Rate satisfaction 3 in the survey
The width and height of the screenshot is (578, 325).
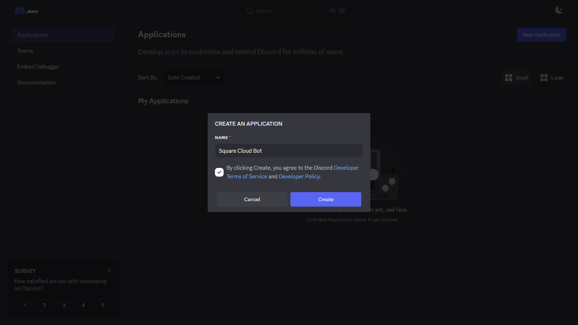tap(64, 305)
